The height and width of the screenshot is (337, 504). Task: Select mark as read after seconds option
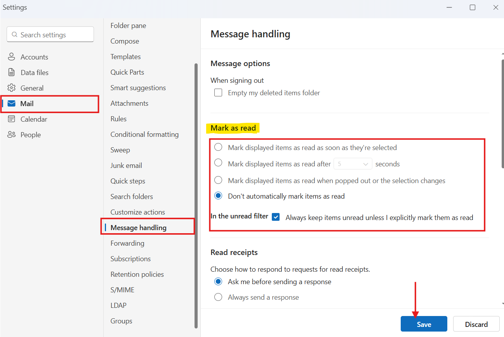[x=218, y=163]
